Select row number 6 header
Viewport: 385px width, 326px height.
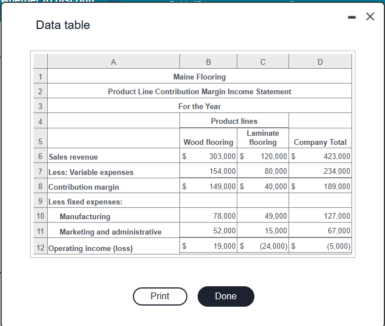[x=40, y=156]
